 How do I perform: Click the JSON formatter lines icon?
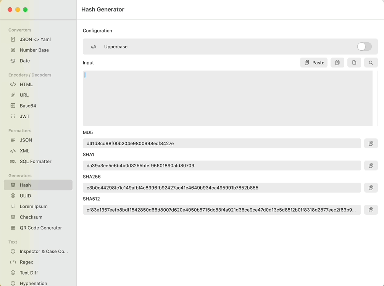13,140
